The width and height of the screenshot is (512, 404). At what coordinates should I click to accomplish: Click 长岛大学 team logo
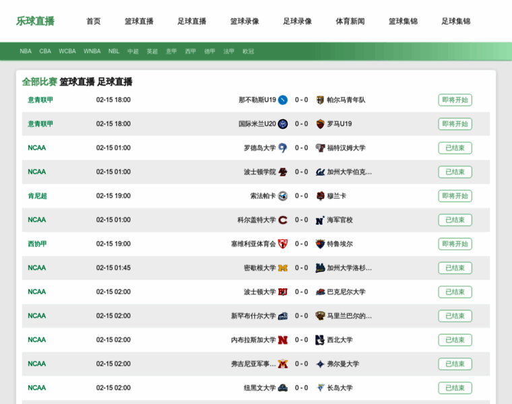[320, 388]
